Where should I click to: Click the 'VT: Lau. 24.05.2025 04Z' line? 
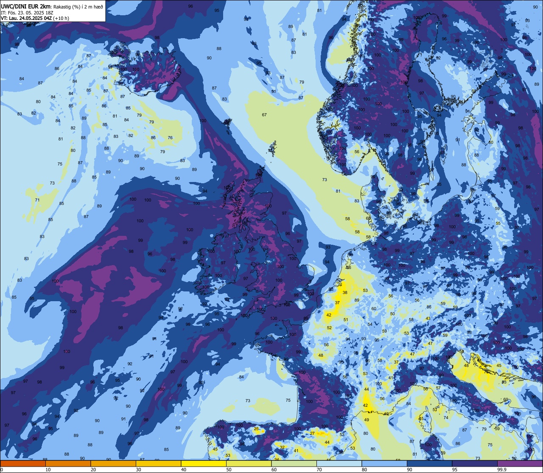coord(26,18)
